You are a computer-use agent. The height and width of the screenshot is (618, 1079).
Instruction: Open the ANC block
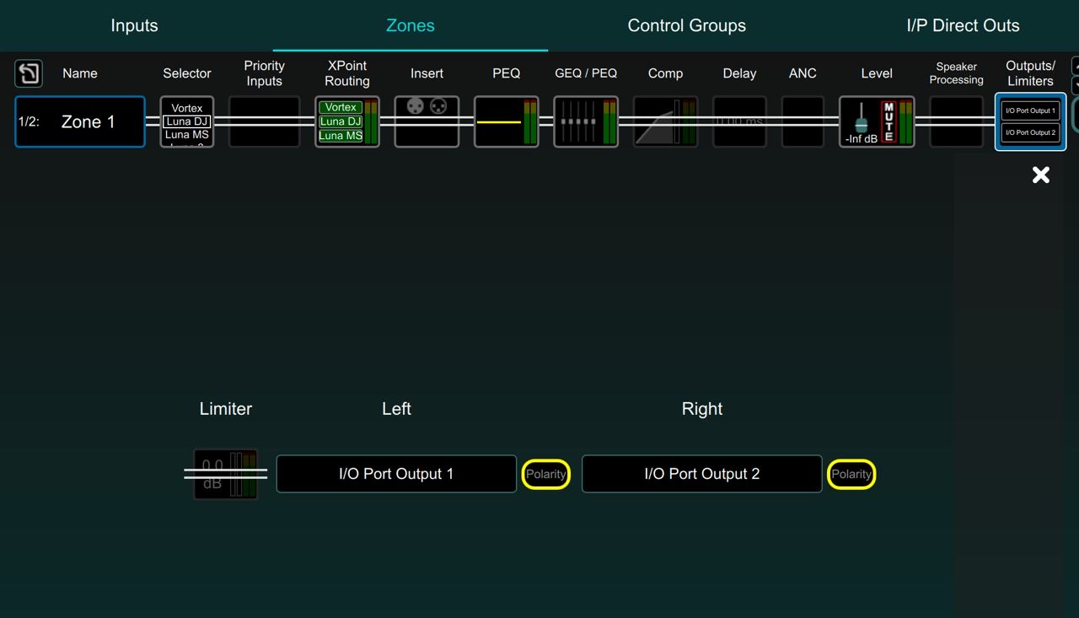click(803, 121)
